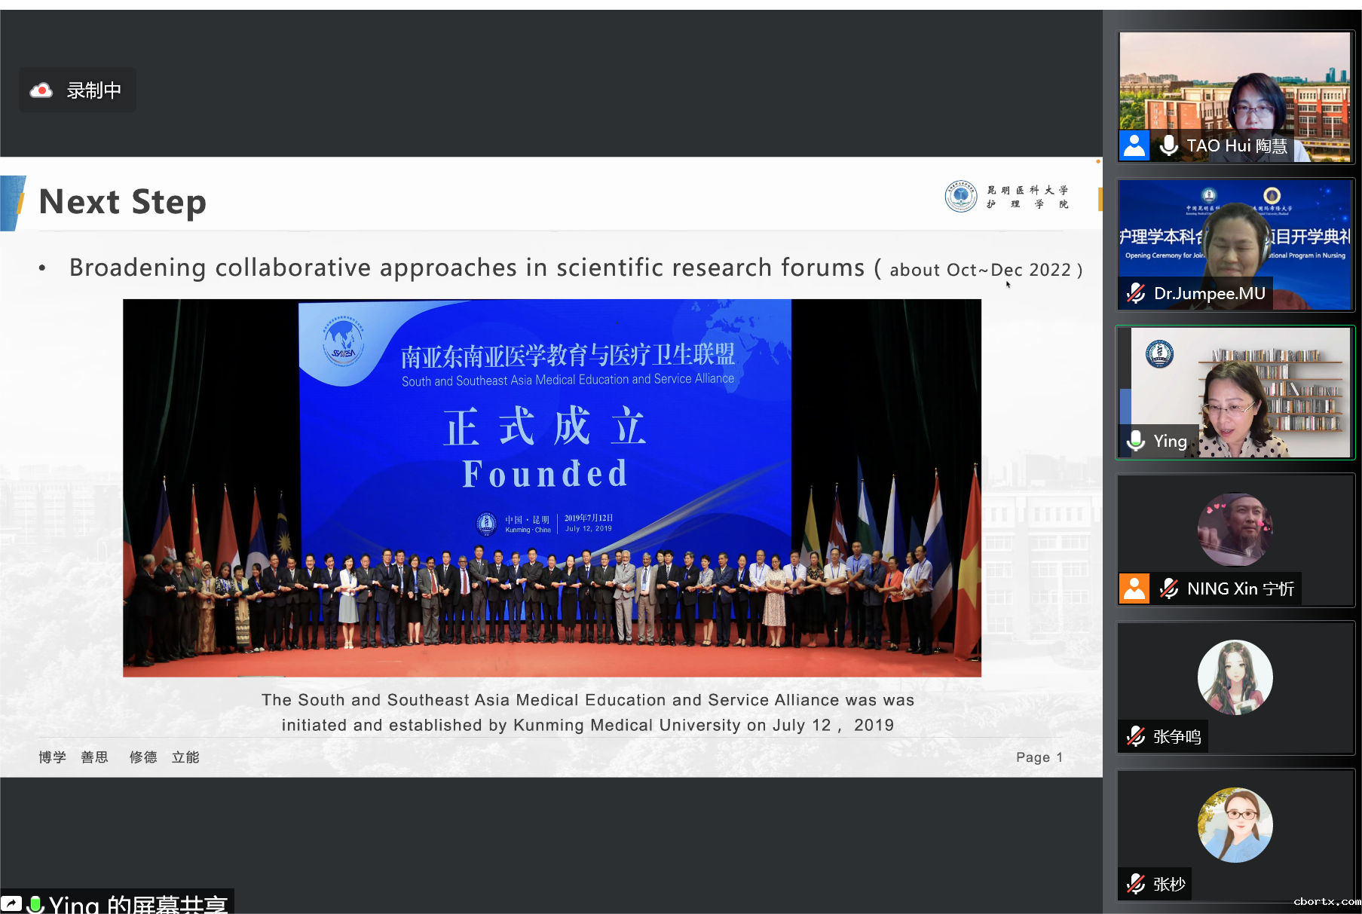
Task: Toggle the muted microphone for 张争鸣
Action: point(1136,736)
